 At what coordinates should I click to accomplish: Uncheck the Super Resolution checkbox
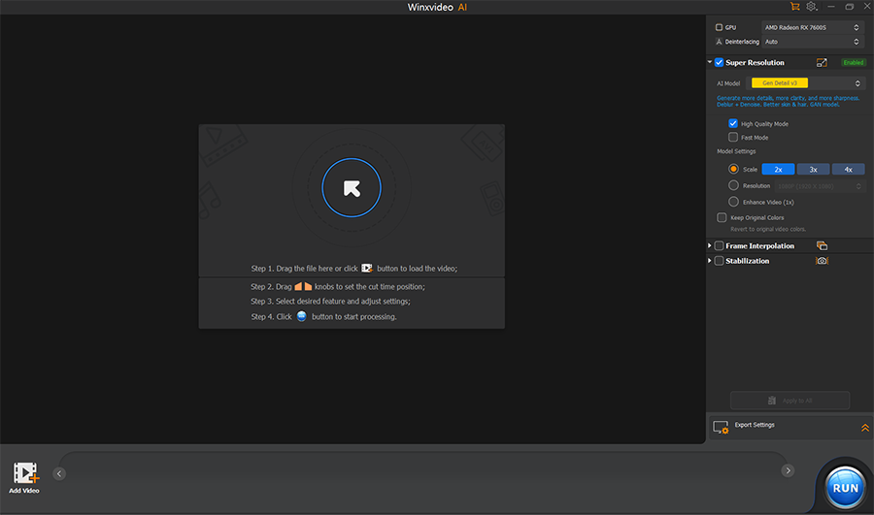(719, 62)
